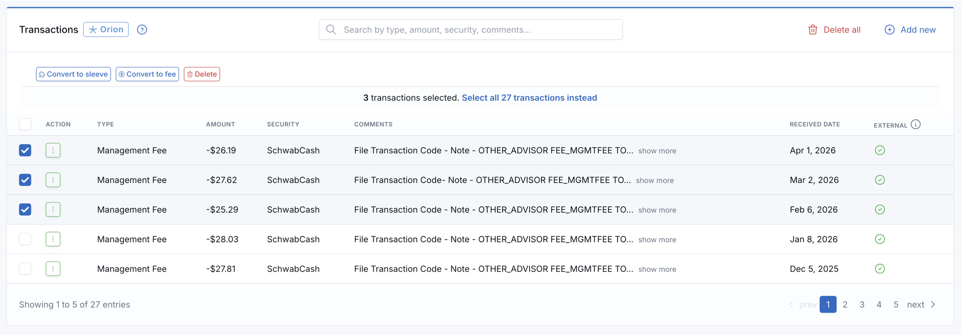Open the action menu for the -$26.19 row
The width and height of the screenshot is (962, 335).
click(x=53, y=150)
